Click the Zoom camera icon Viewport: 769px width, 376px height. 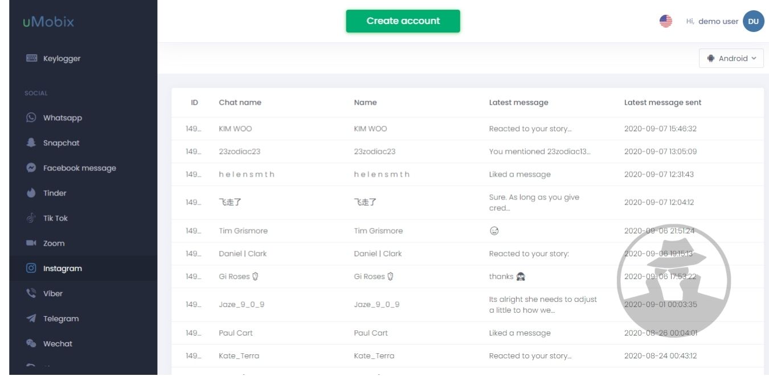31,243
